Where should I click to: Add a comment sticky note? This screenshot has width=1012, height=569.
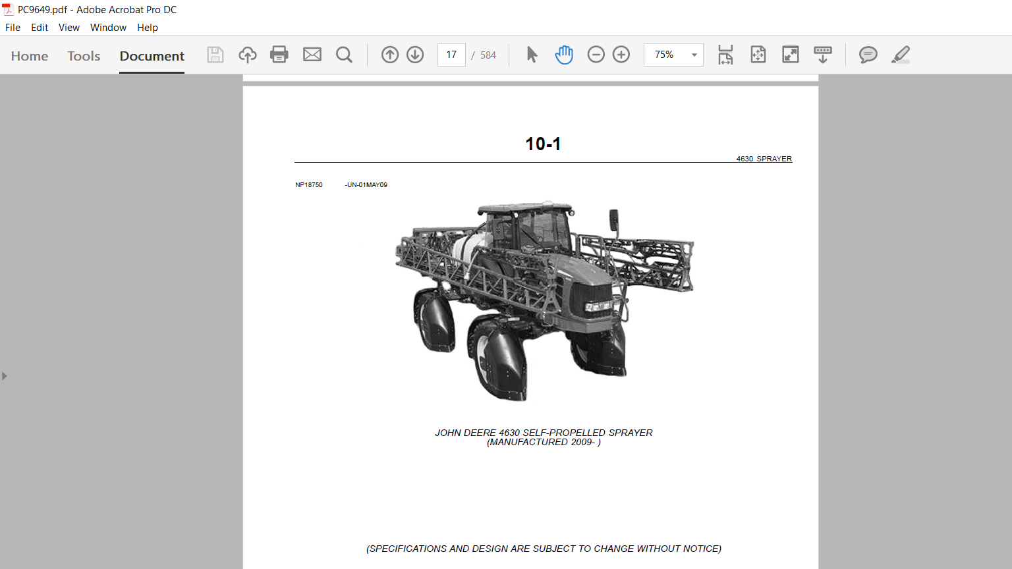point(868,55)
